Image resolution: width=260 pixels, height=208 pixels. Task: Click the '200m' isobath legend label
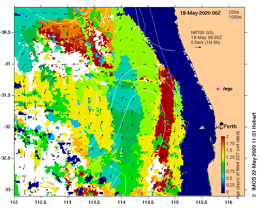[234, 12]
